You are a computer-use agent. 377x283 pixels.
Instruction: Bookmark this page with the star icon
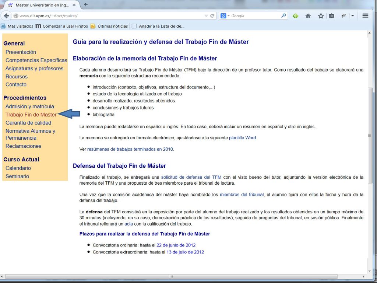(321, 16)
